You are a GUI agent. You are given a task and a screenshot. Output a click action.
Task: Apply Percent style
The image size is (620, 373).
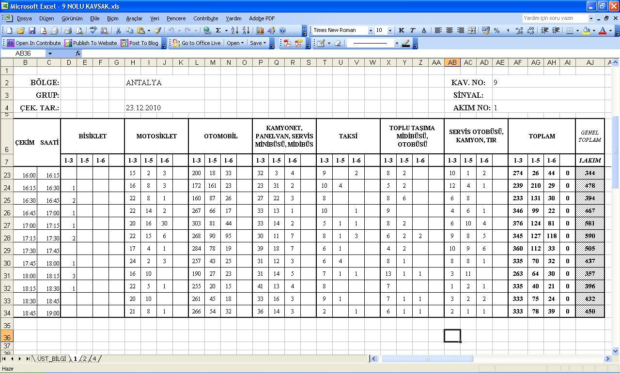point(496,30)
